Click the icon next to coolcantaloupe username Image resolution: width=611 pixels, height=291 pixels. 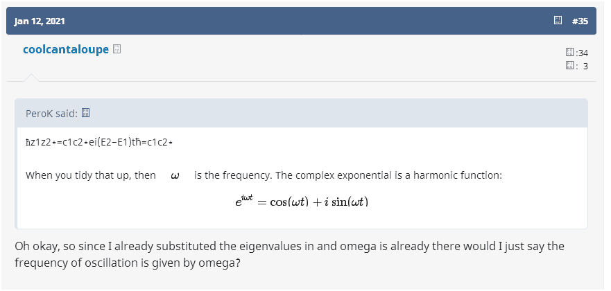117,49
